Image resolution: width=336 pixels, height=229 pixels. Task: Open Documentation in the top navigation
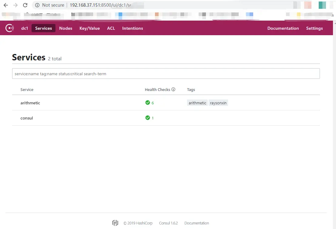pos(283,28)
